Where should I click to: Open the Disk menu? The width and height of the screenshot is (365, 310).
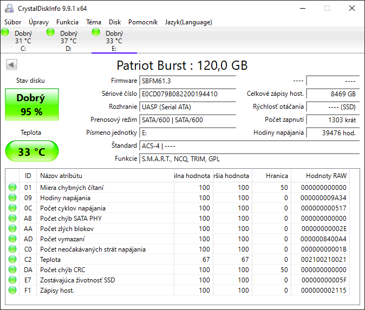point(115,22)
